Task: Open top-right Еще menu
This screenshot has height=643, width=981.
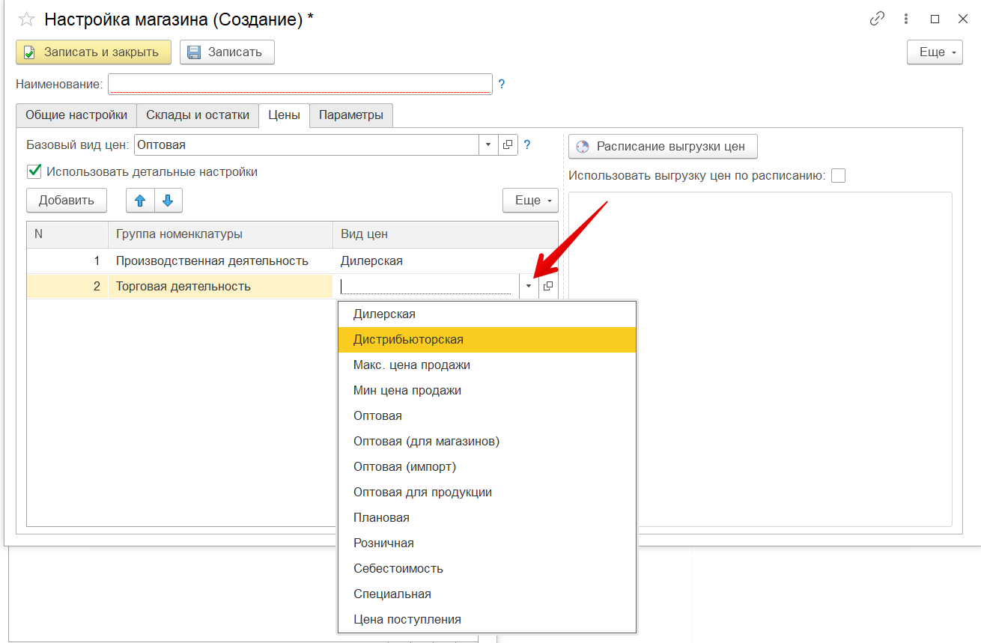Action: [935, 52]
